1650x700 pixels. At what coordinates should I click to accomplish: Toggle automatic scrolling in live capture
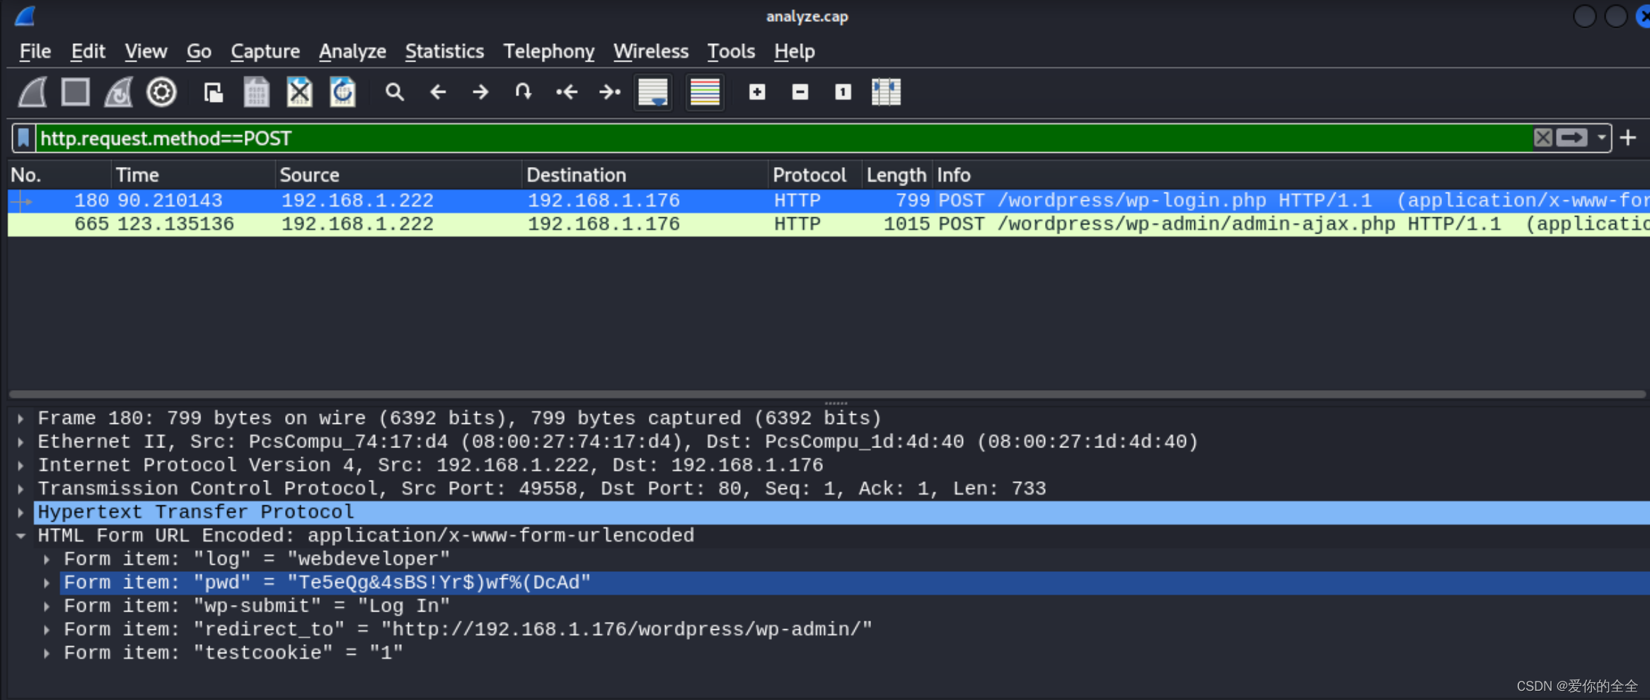[652, 92]
